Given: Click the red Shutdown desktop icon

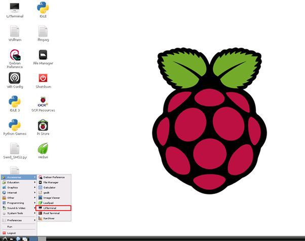Looking at the screenshot, I should pyautogui.click(x=43, y=78).
